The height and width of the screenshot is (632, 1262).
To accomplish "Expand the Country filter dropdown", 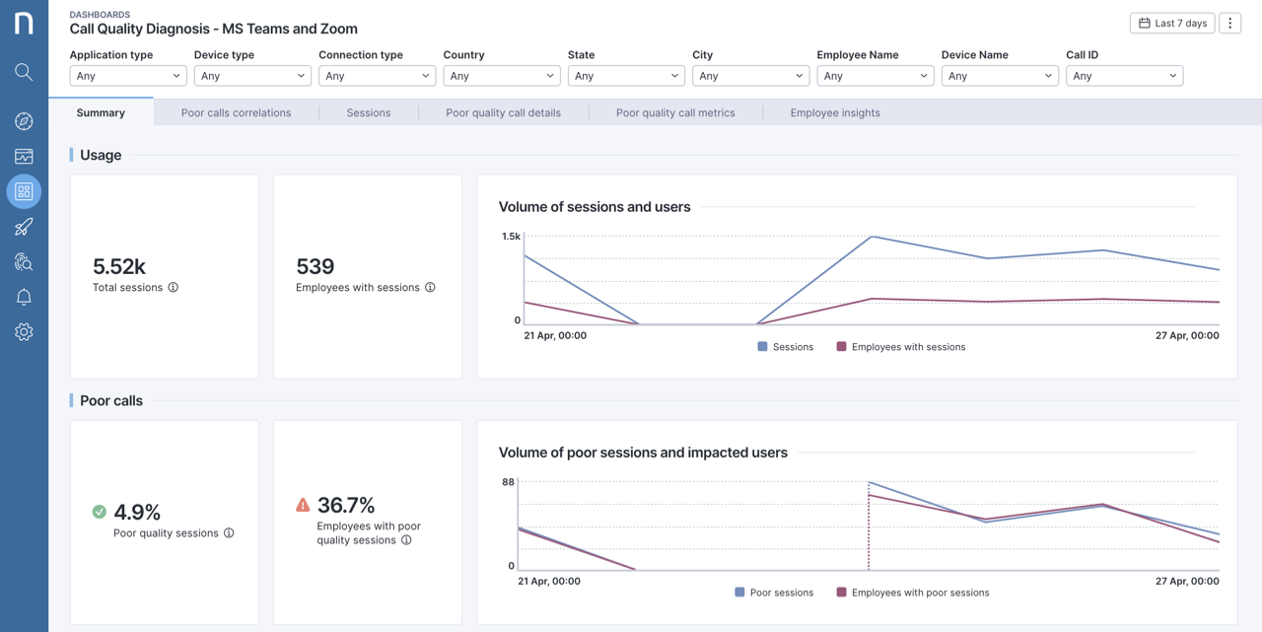I will (x=501, y=75).
